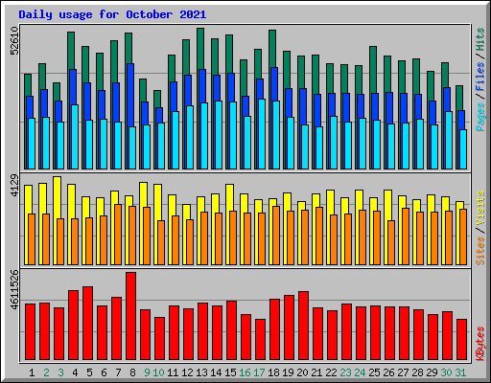Click the green 'Hits' legend label
The image size is (491, 383).
479,39
